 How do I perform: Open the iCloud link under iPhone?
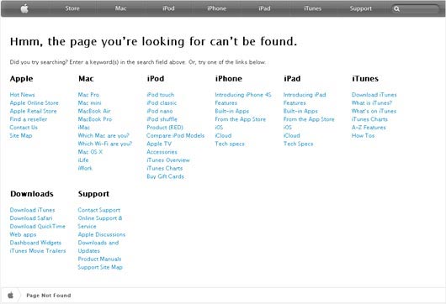[223, 136]
